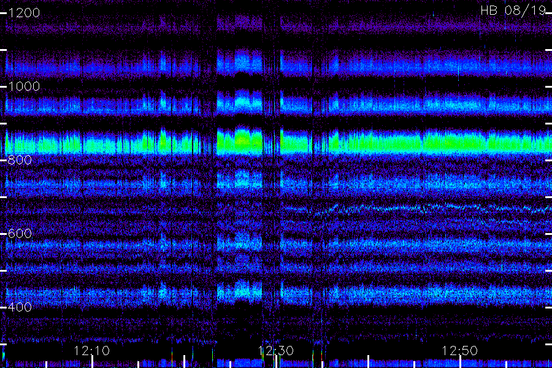Click the 1200 frequency axis label
Image resolution: width=552 pixels, height=368 pixels.
tap(24, 13)
